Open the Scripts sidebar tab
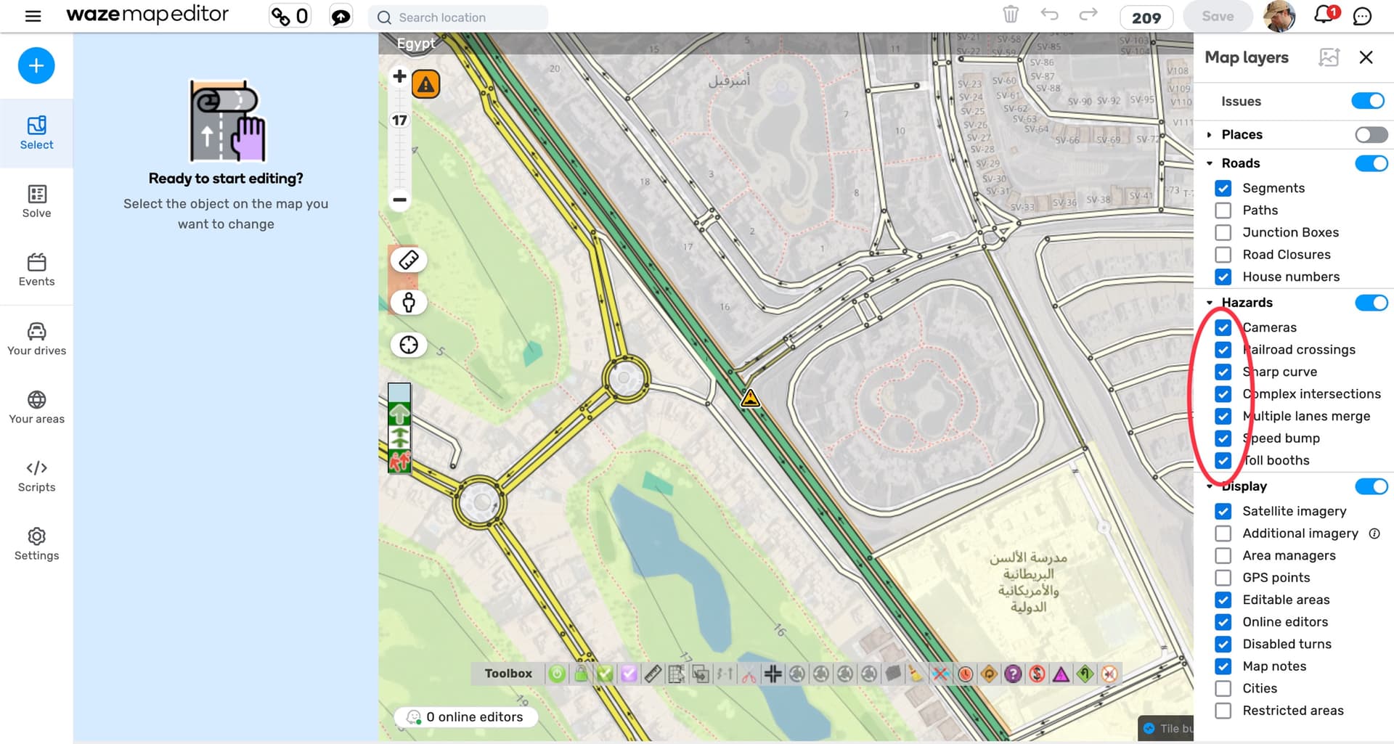The image size is (1394, 744). pyautogui.click(x=36, y=476)
